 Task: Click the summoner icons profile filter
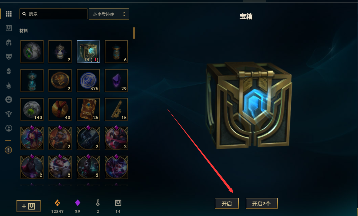9,128
